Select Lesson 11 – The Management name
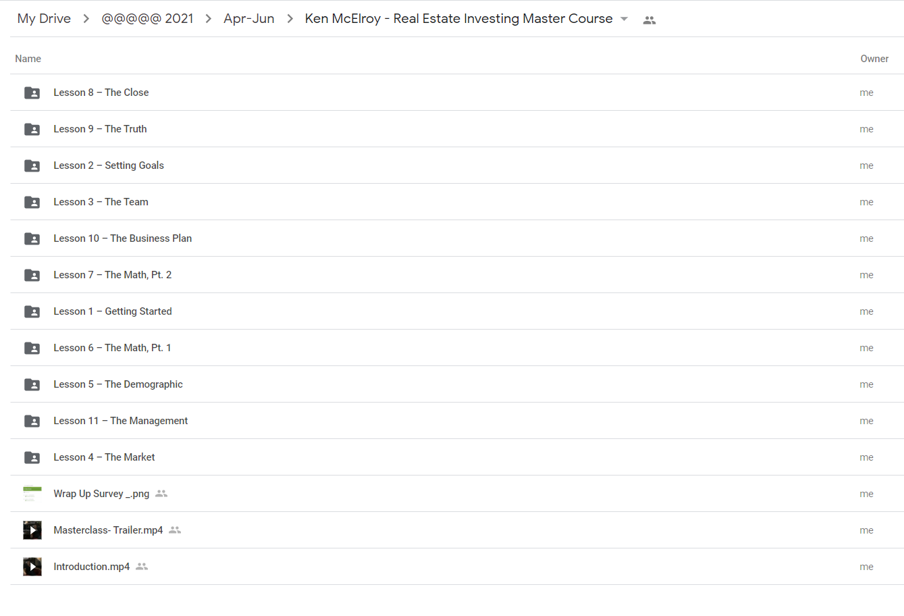The image size is (904, 616). tap(121, 421)
